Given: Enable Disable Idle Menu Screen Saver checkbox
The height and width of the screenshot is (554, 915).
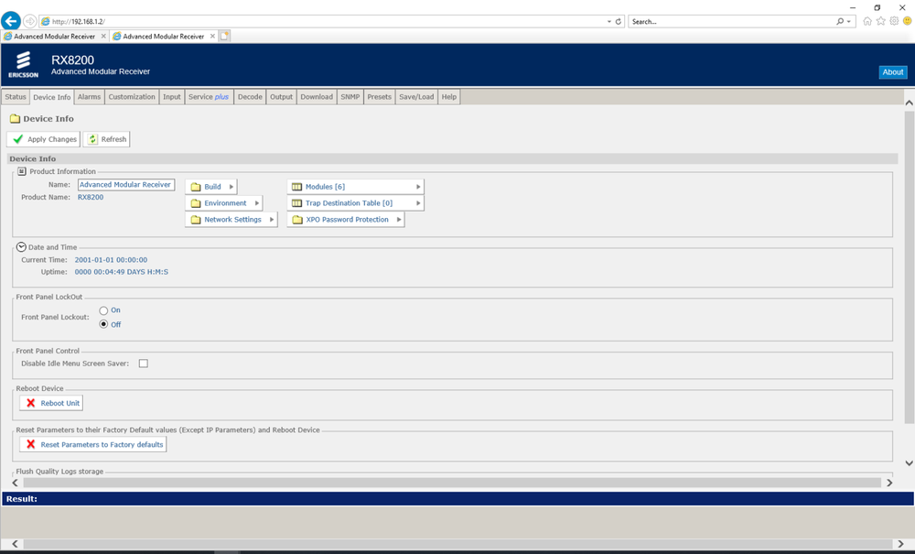Looking at the screenshot, I should click(144, 364).
